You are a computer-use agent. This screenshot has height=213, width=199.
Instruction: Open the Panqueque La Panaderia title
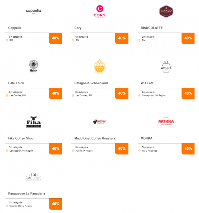coord(27,193)
